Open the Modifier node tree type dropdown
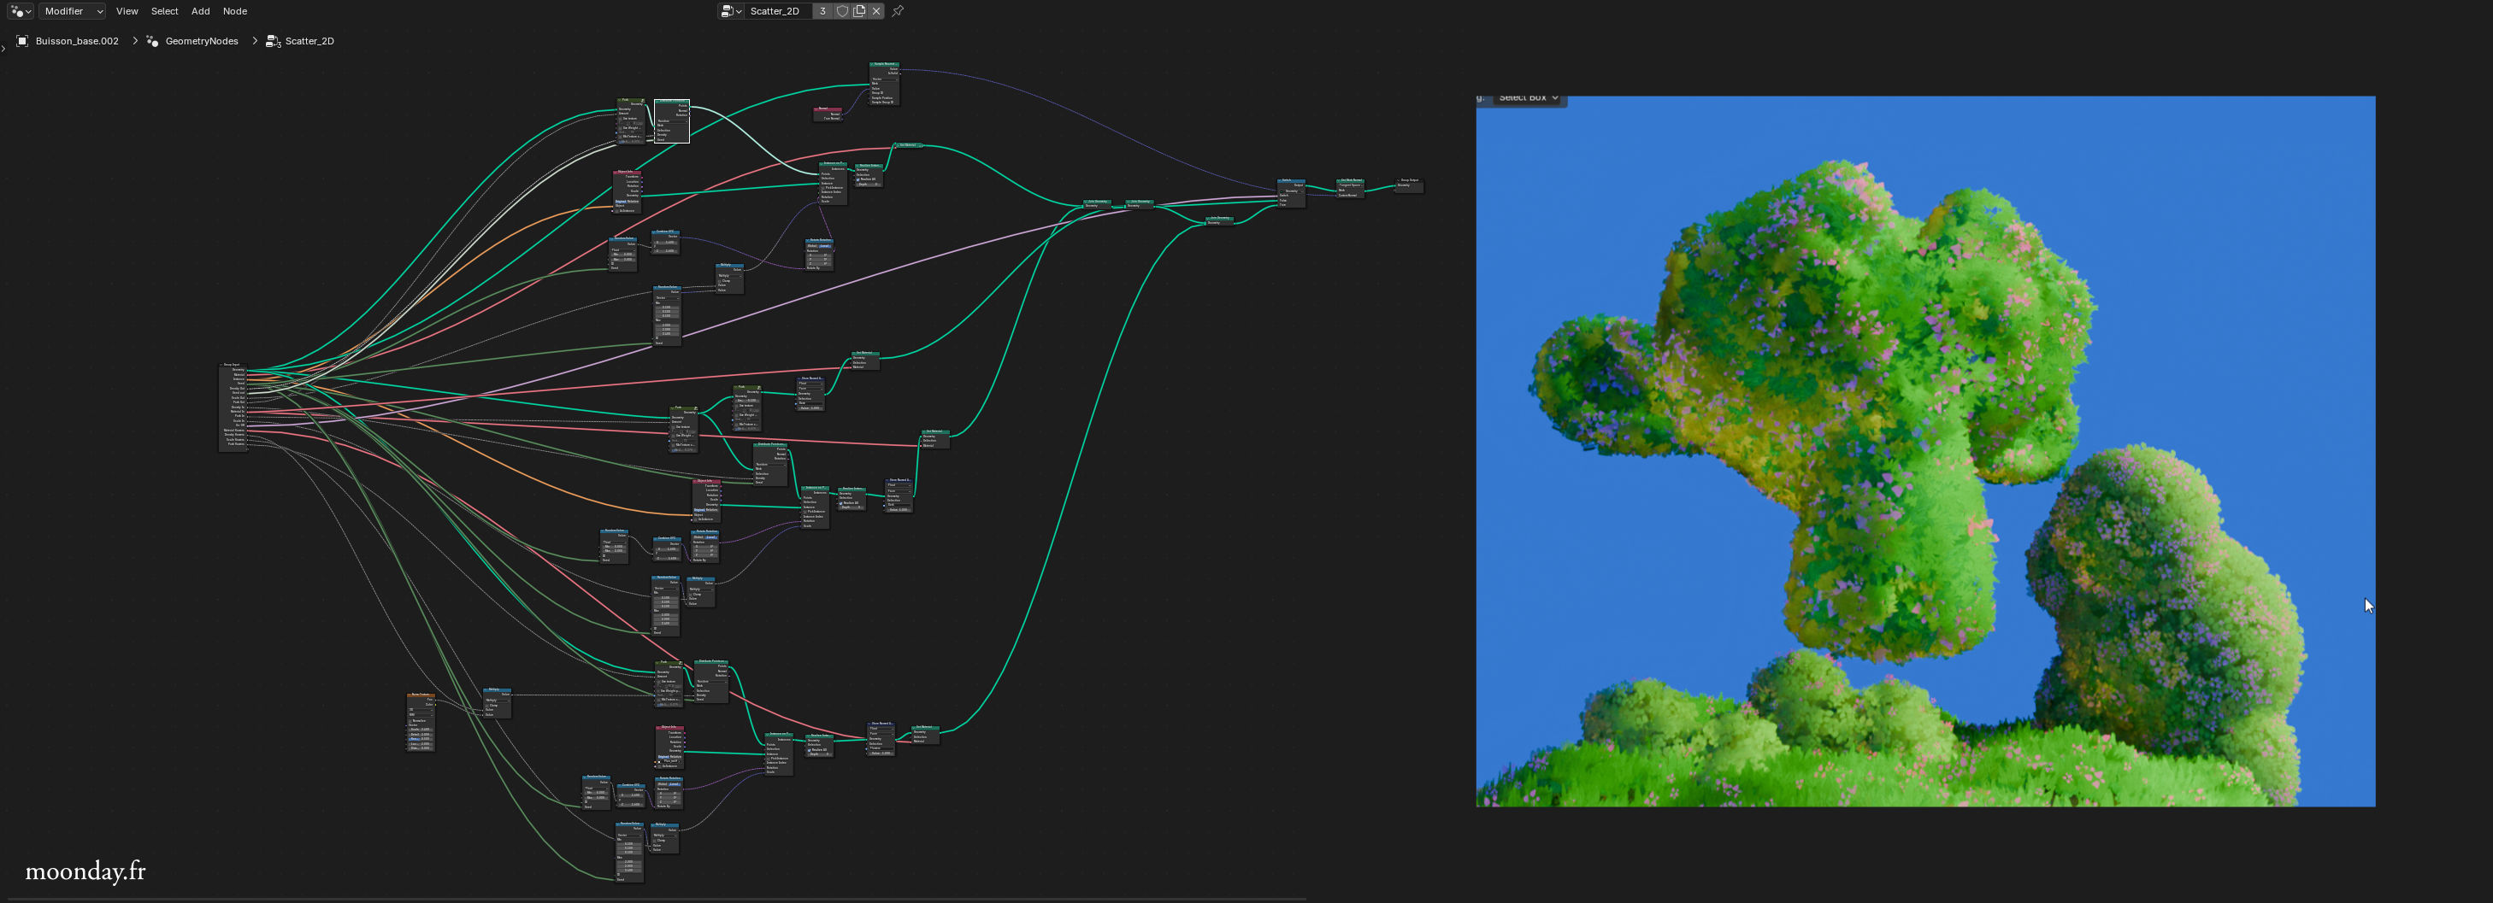 point(73,12)
